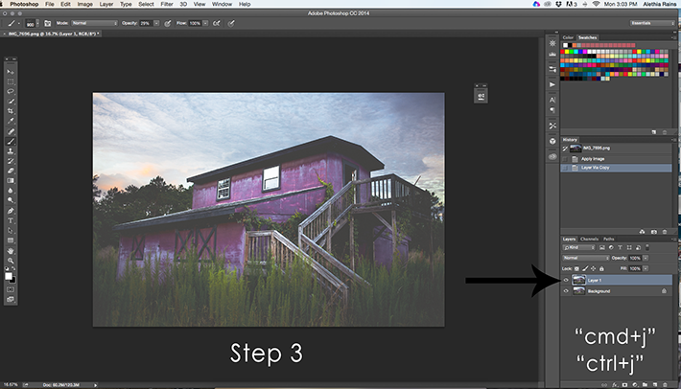The height and width of the screenshot is (389, 681).
Task: Select the Pen tool
Action: click(11, 211)
